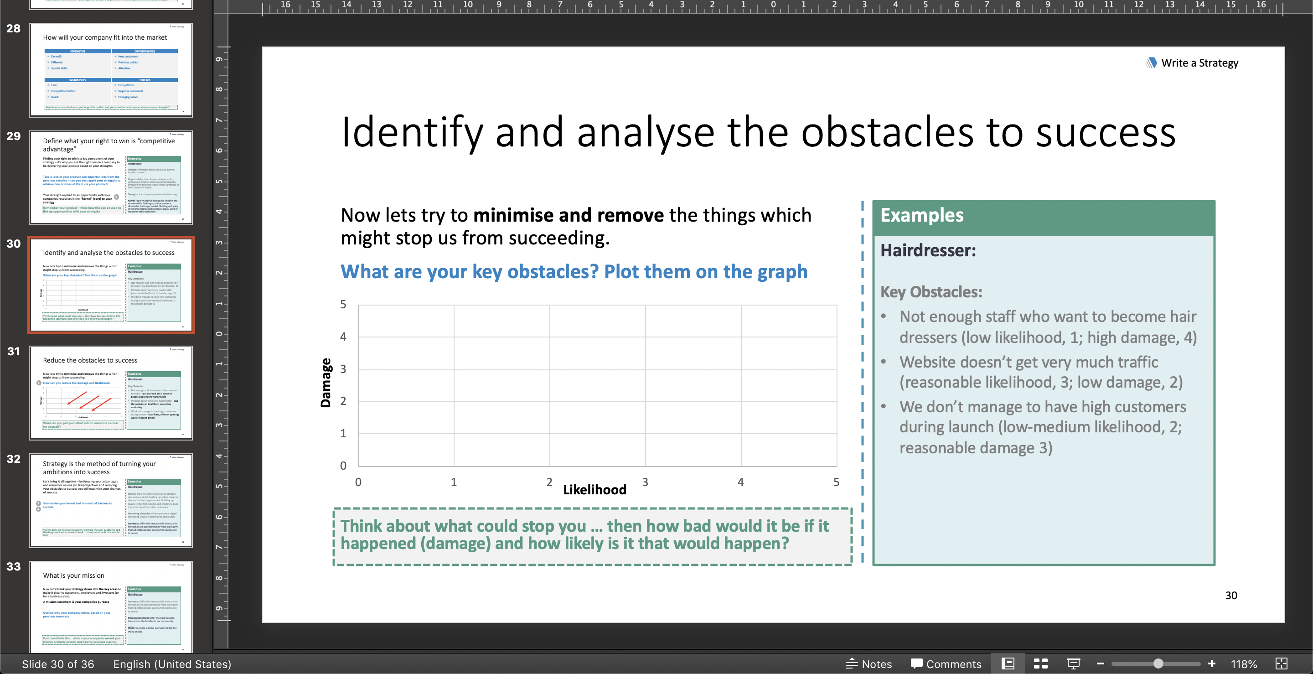Select slide 29 competitive advantage thumbnail
The image size is (1313, 674).
[111, 177]
